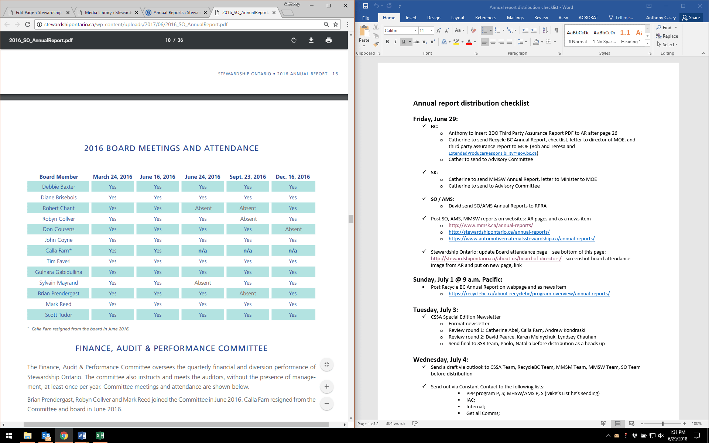Open the mmsk.ca annual-reports link

(490, 225)
